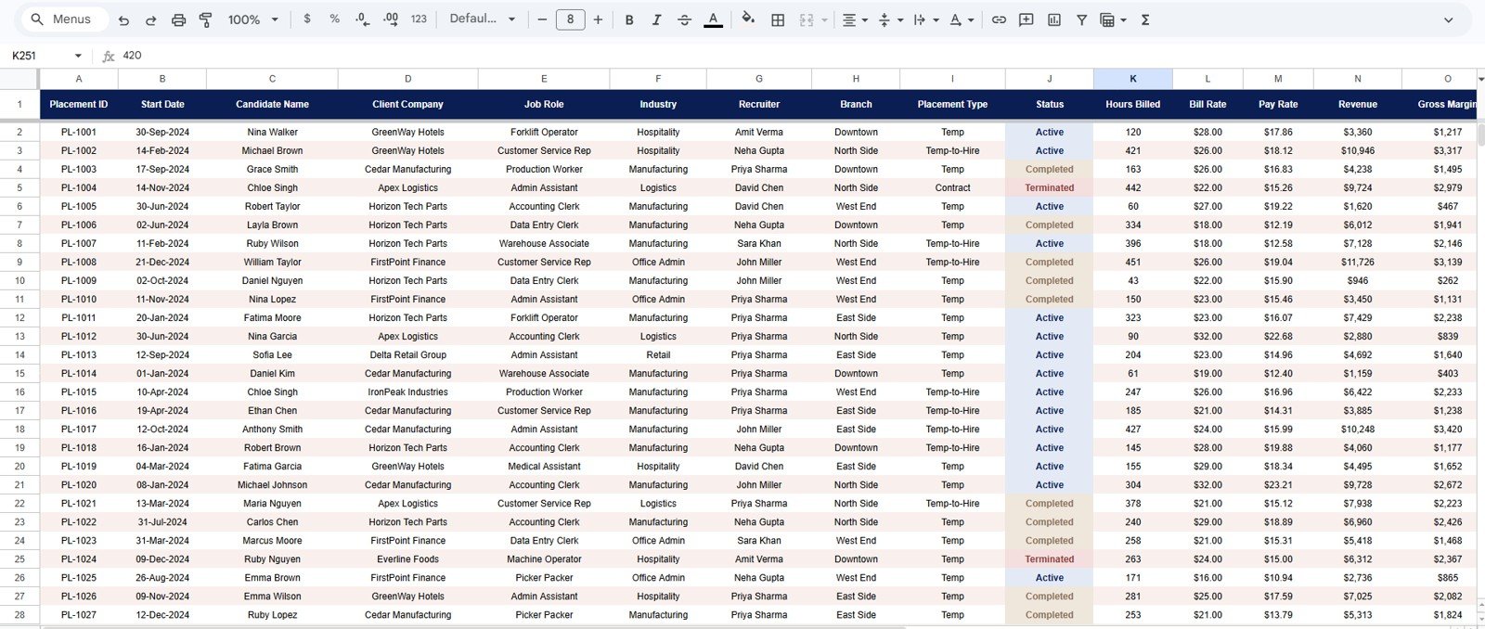The height and width of the screenshot is (629, 1485).
Task: Select the Everline Foods cell
Action: pyautogui.click(x=407, y=558)
